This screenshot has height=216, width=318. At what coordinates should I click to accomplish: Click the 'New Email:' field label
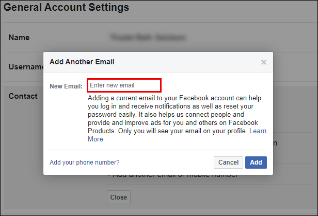point(66,86)
